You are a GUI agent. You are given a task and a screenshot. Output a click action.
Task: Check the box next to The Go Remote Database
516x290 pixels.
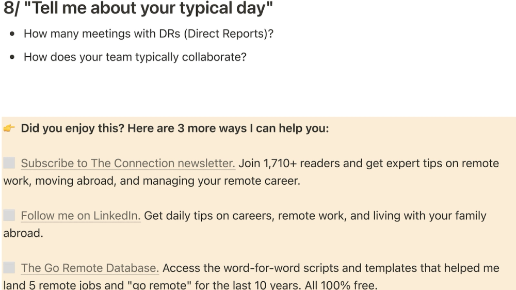click(9, 267)
